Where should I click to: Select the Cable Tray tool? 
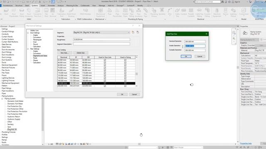(177, 12)
